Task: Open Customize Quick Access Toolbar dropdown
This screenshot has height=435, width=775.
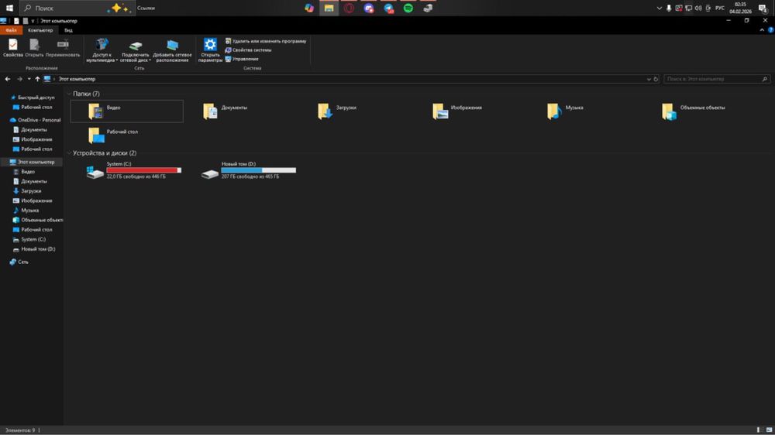Action: pos(33,21)
